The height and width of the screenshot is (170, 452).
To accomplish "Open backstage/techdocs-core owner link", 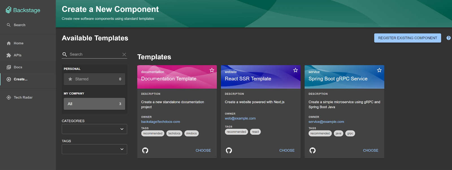I will click(160, 122).
